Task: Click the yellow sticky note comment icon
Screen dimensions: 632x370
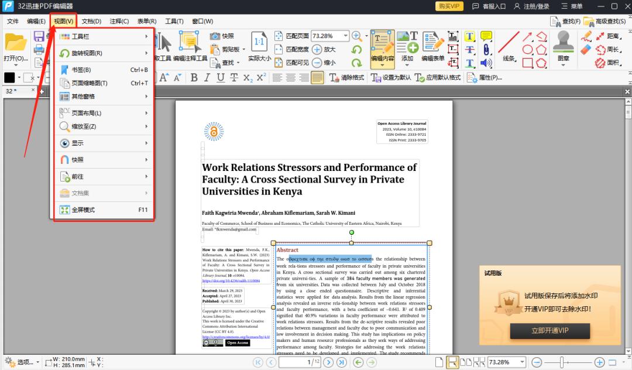Action: [x=486, y=36]
